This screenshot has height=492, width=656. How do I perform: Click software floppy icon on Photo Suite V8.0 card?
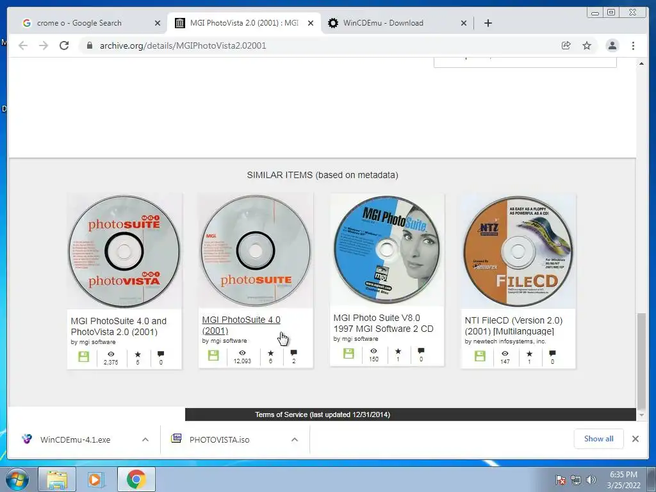pyautogui.click(x=348, y=354)
